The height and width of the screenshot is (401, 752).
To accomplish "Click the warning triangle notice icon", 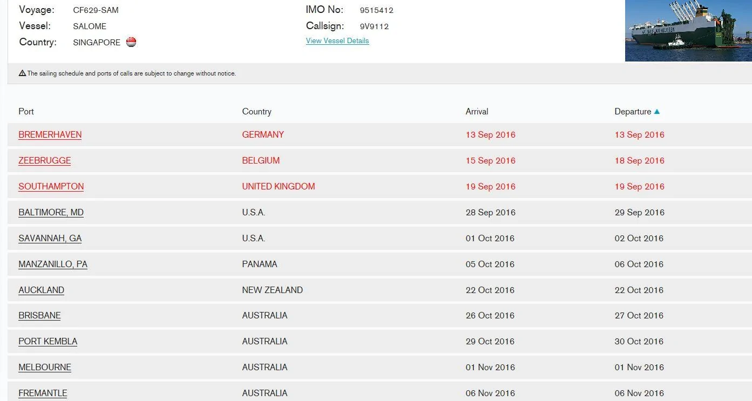I will tap(22, 73).
